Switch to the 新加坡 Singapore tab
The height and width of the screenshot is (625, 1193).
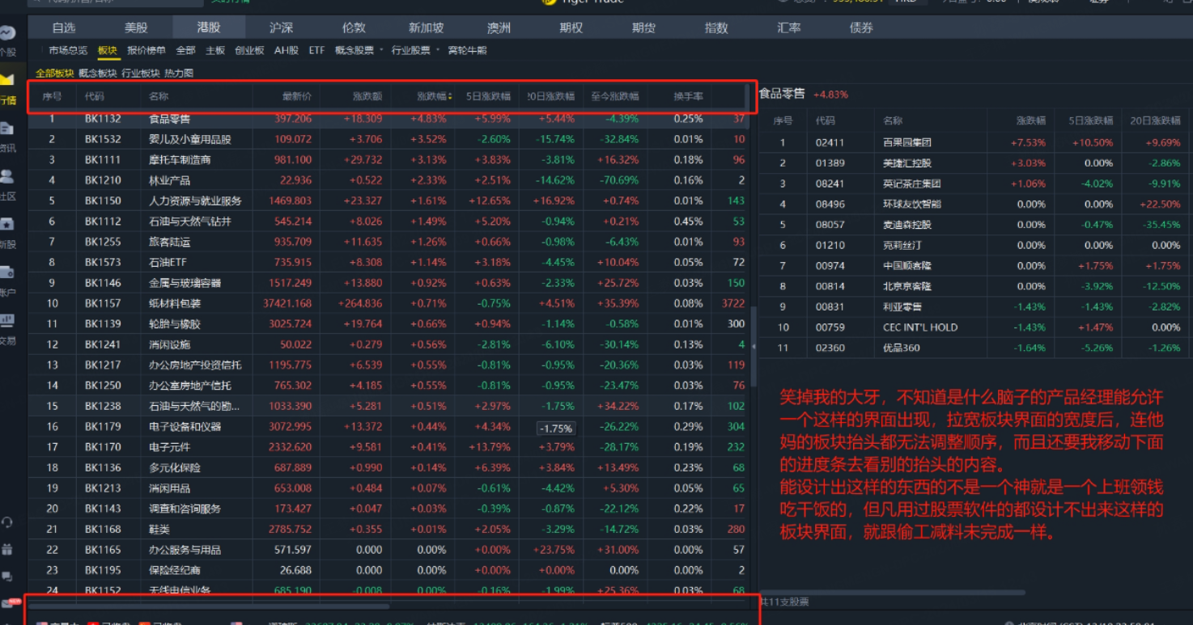pyautogui.click(x=426, y=27)
